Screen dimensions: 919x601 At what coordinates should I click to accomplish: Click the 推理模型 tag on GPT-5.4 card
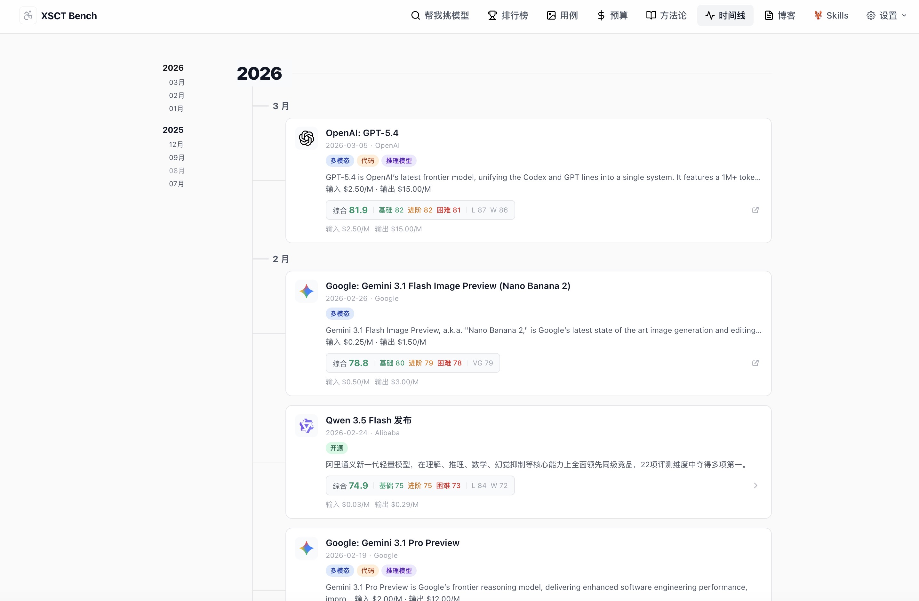click(x=398, y=161)
